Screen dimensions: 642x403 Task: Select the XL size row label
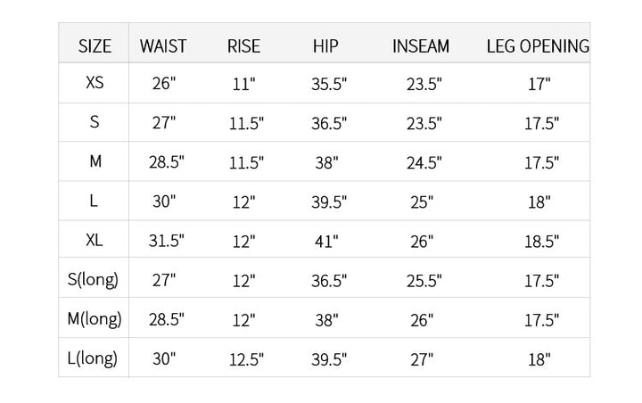(95, 240)
